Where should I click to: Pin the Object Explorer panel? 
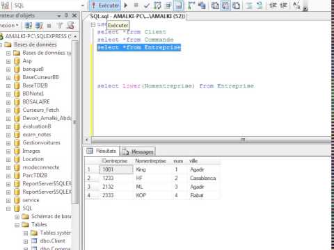[x=66, y=15]
